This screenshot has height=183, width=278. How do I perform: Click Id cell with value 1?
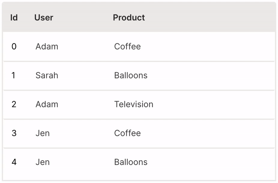coord(14,75)
